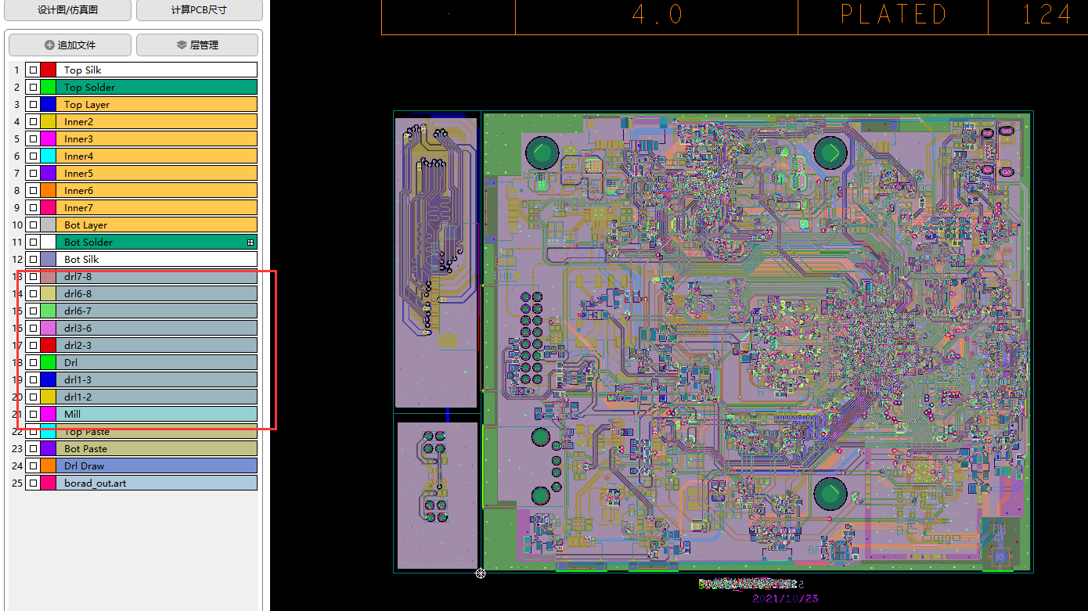
Task: Click the green Top Solder color swatch
Action: (x=49, y=88)
